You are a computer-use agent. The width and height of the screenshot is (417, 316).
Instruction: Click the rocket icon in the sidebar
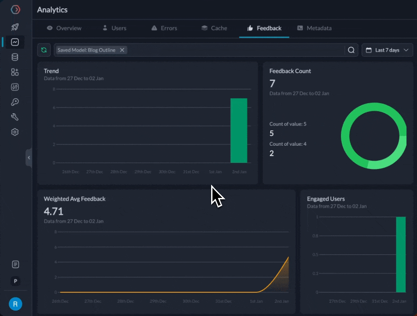pos(15,27)
